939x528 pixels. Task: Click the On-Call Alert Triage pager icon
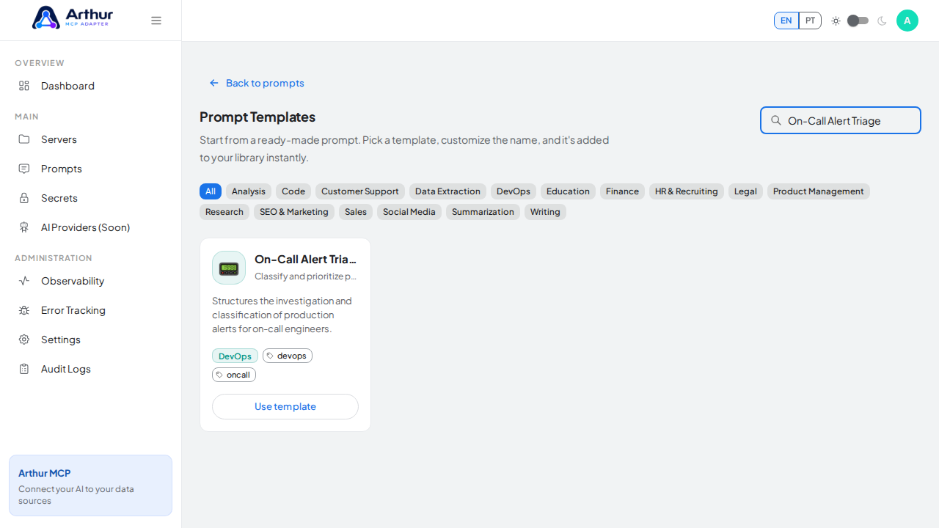[x=229, y=268]
